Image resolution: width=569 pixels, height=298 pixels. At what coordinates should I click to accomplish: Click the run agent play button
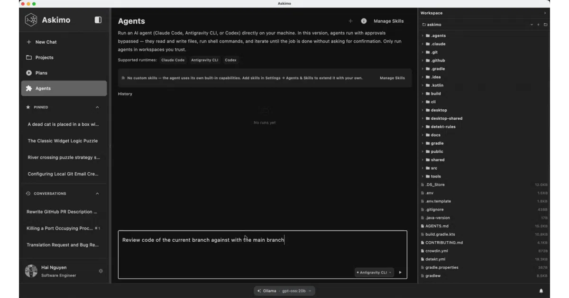[400, 272]
